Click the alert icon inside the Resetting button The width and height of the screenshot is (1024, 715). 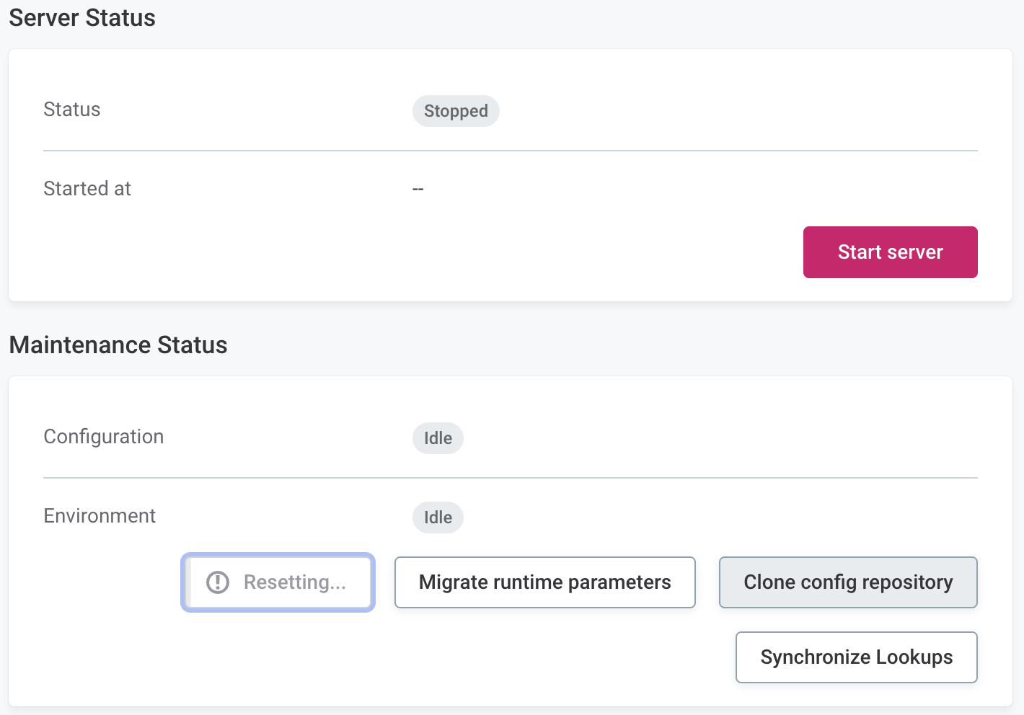click(217, 582)
